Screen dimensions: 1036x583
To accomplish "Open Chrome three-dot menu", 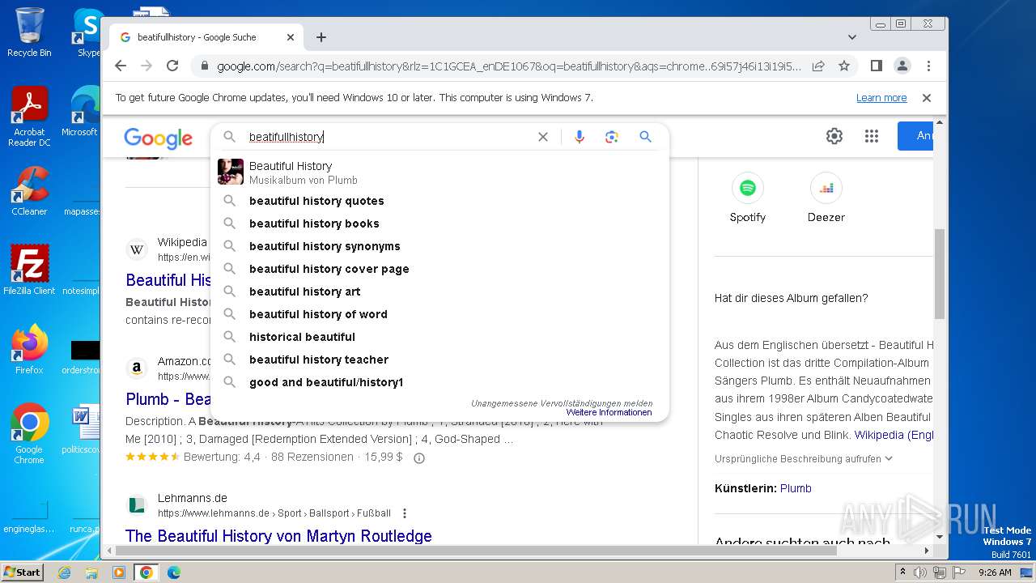I will [x=928, y=66].
